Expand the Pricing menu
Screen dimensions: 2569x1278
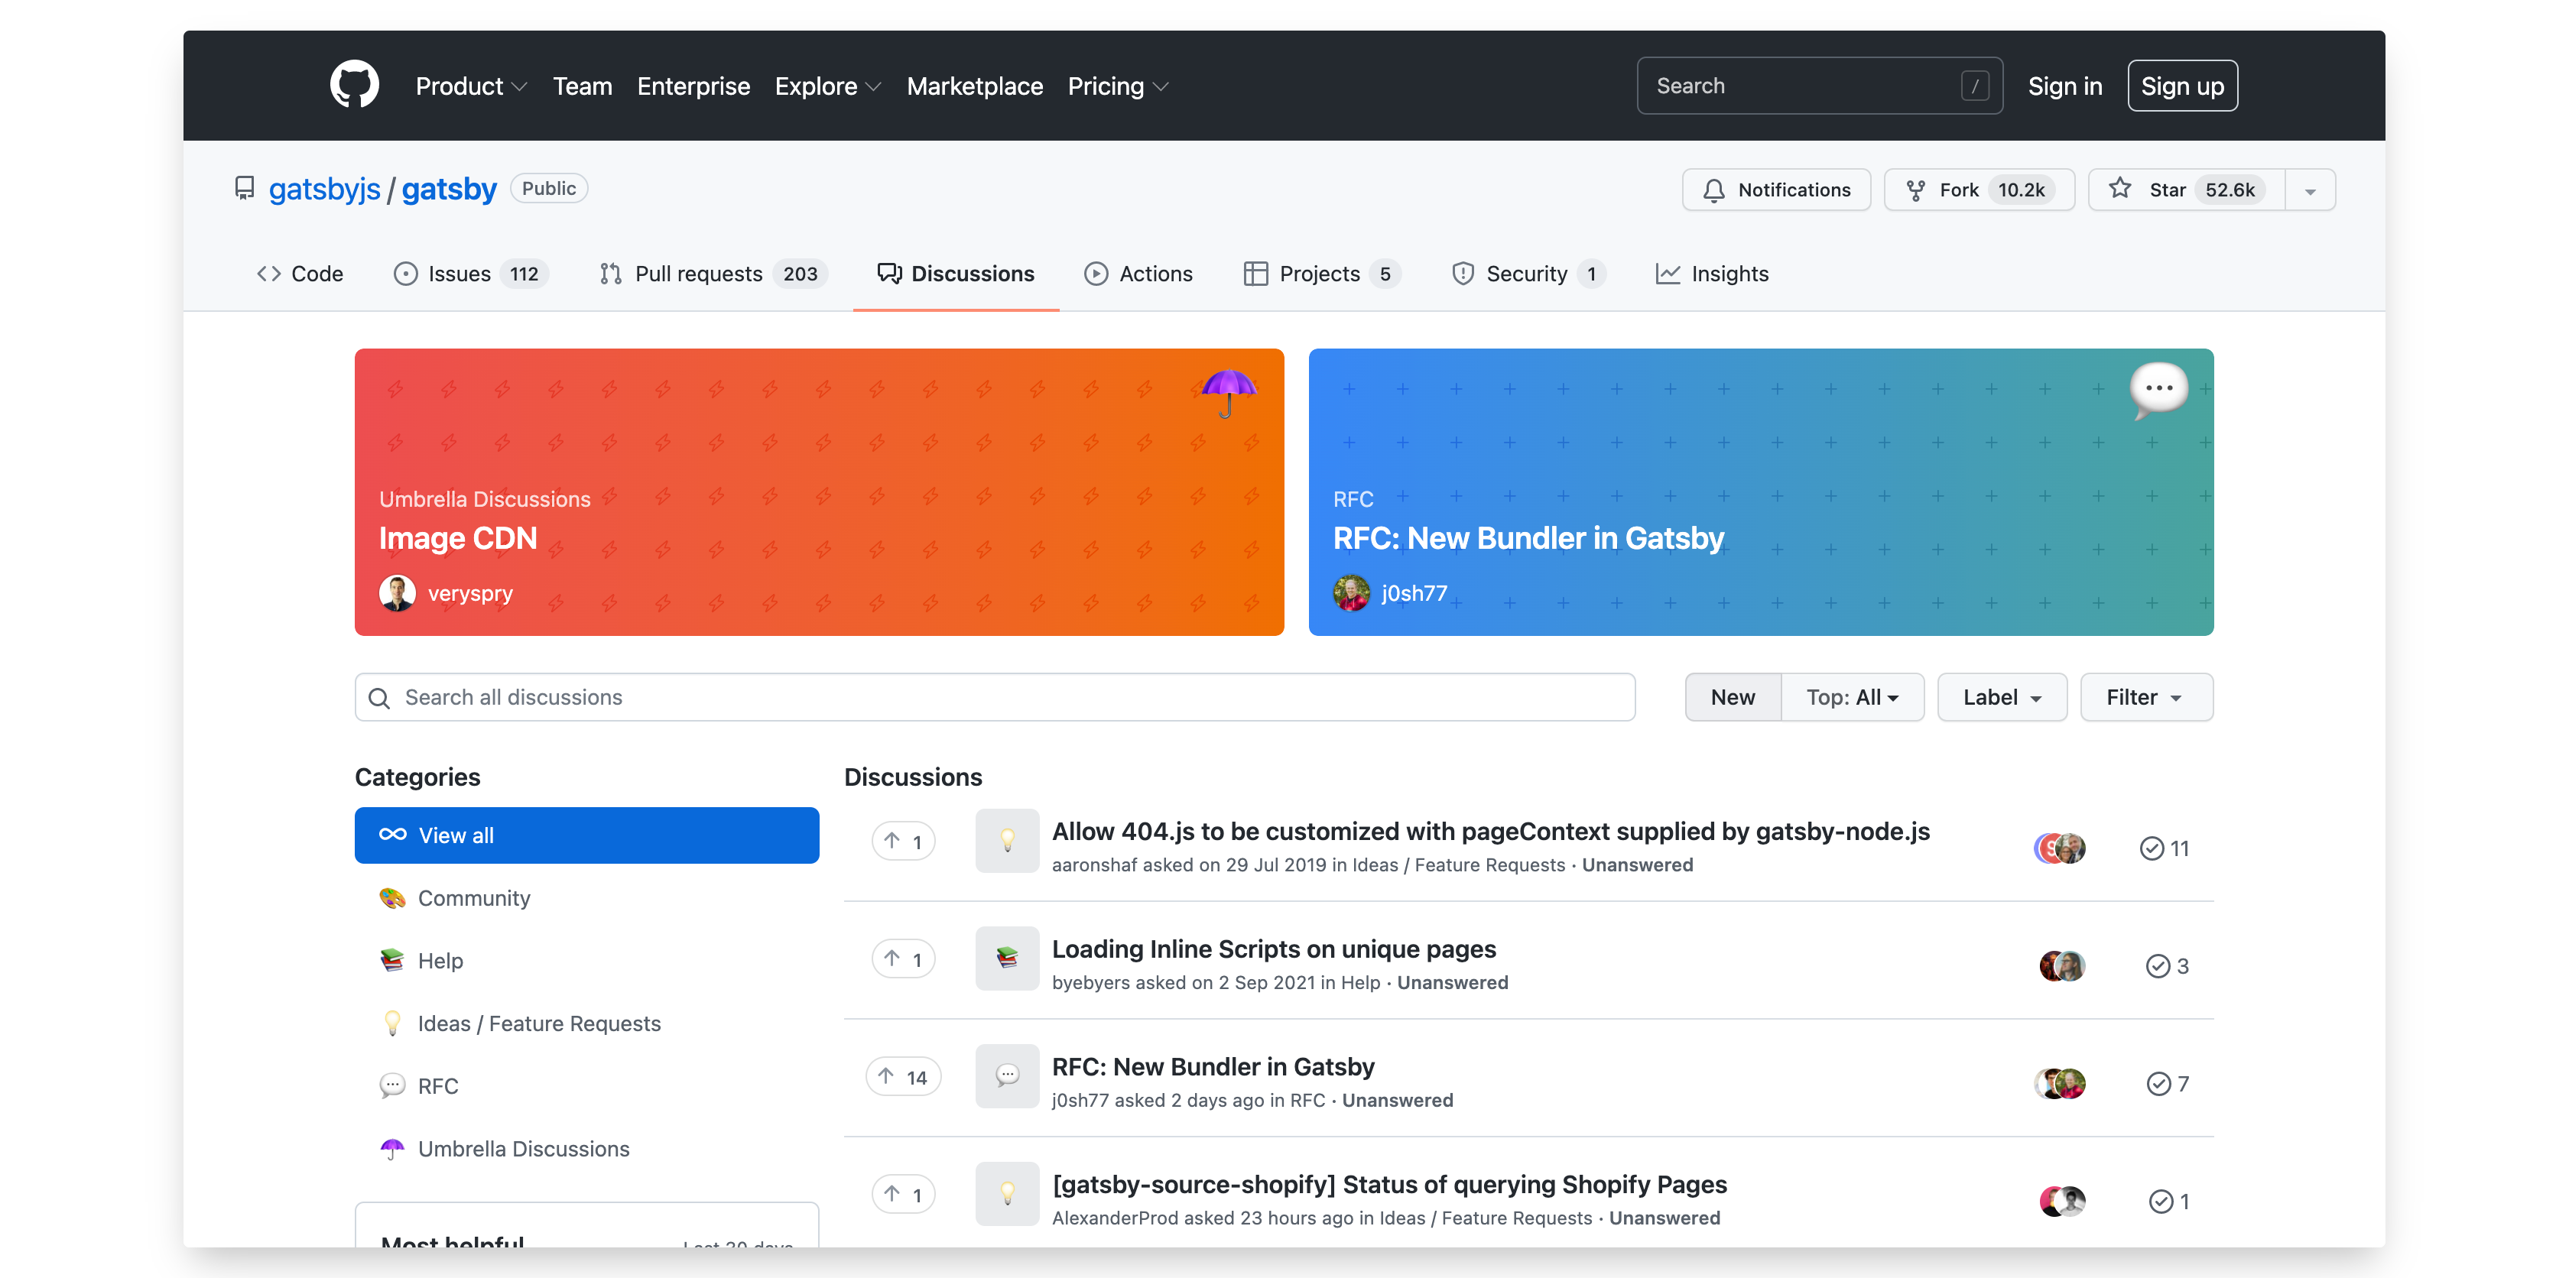(1117, 86)
